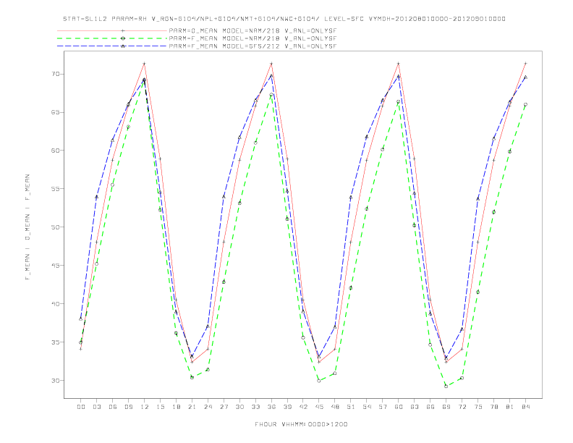Click the triangle marker in the blue legend line
The width and height of the screenshot is (573, 443).
(x=123, y=46)
